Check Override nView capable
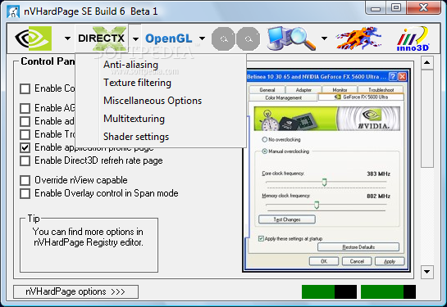The height and width of the screenshot is (307, 447). click(25, 180)
